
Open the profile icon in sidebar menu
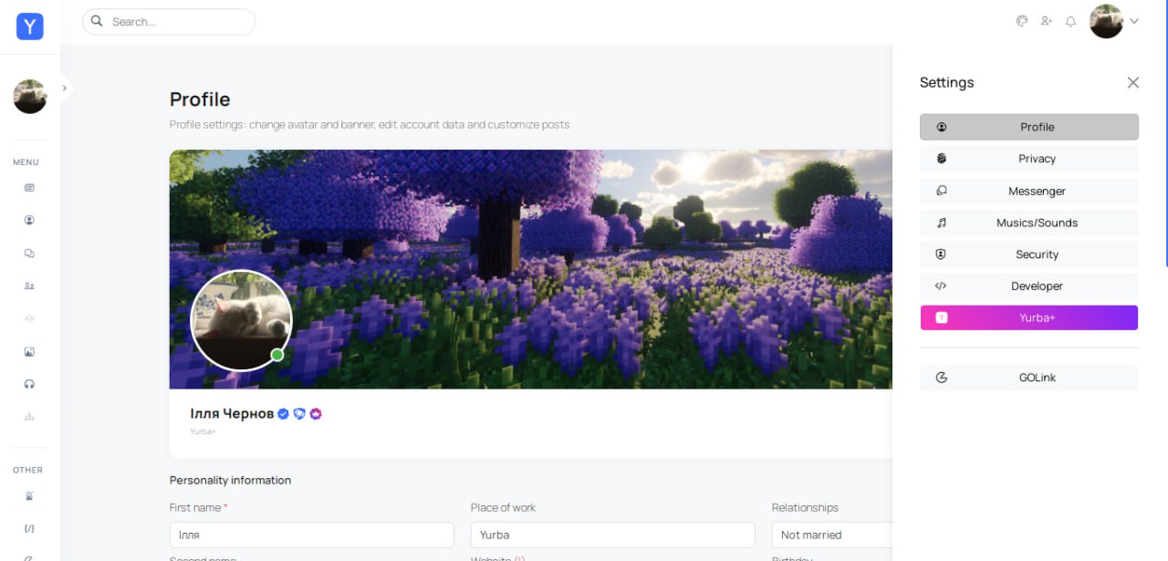point(29,220)
